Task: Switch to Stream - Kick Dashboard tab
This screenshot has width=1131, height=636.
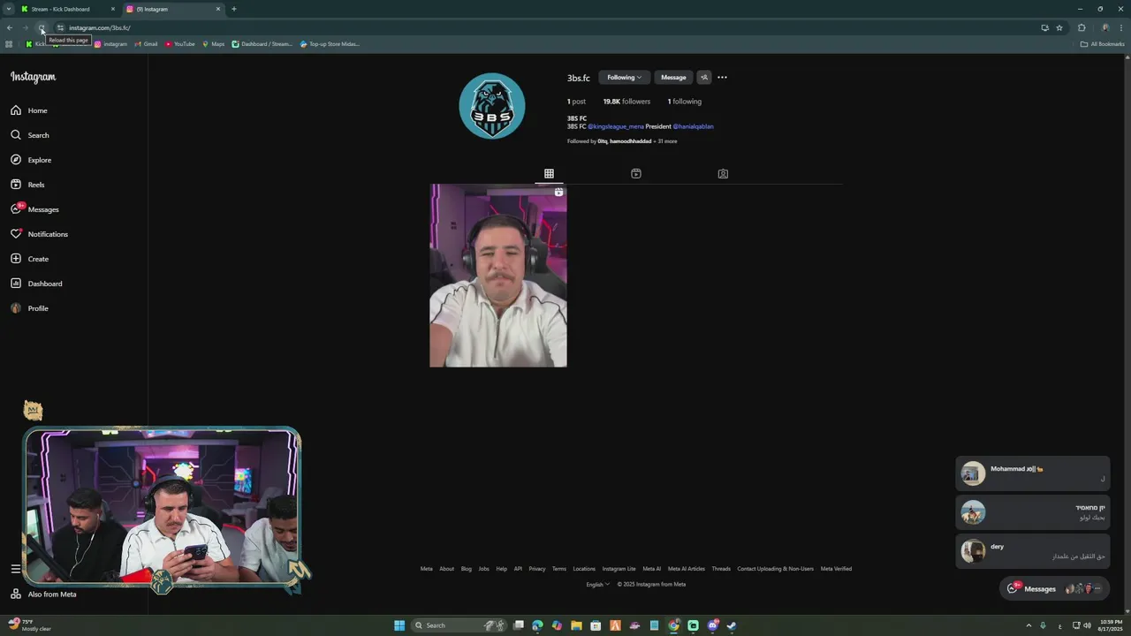Action: coord(68,9)
